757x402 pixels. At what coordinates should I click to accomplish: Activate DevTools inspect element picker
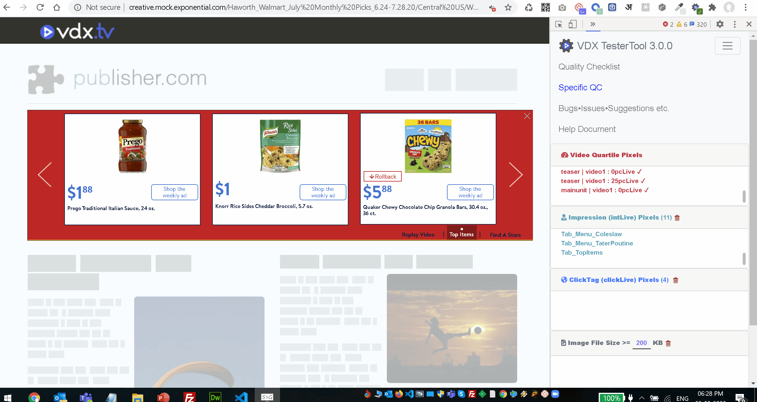point(559,24)
